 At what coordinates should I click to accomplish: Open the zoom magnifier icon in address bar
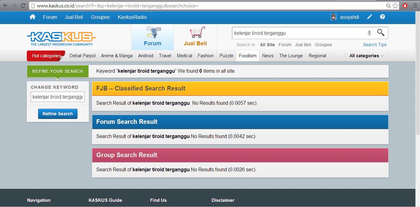coord(388,6)
